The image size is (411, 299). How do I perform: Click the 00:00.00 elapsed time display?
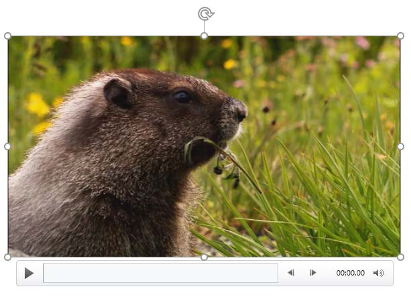(351, 273)
